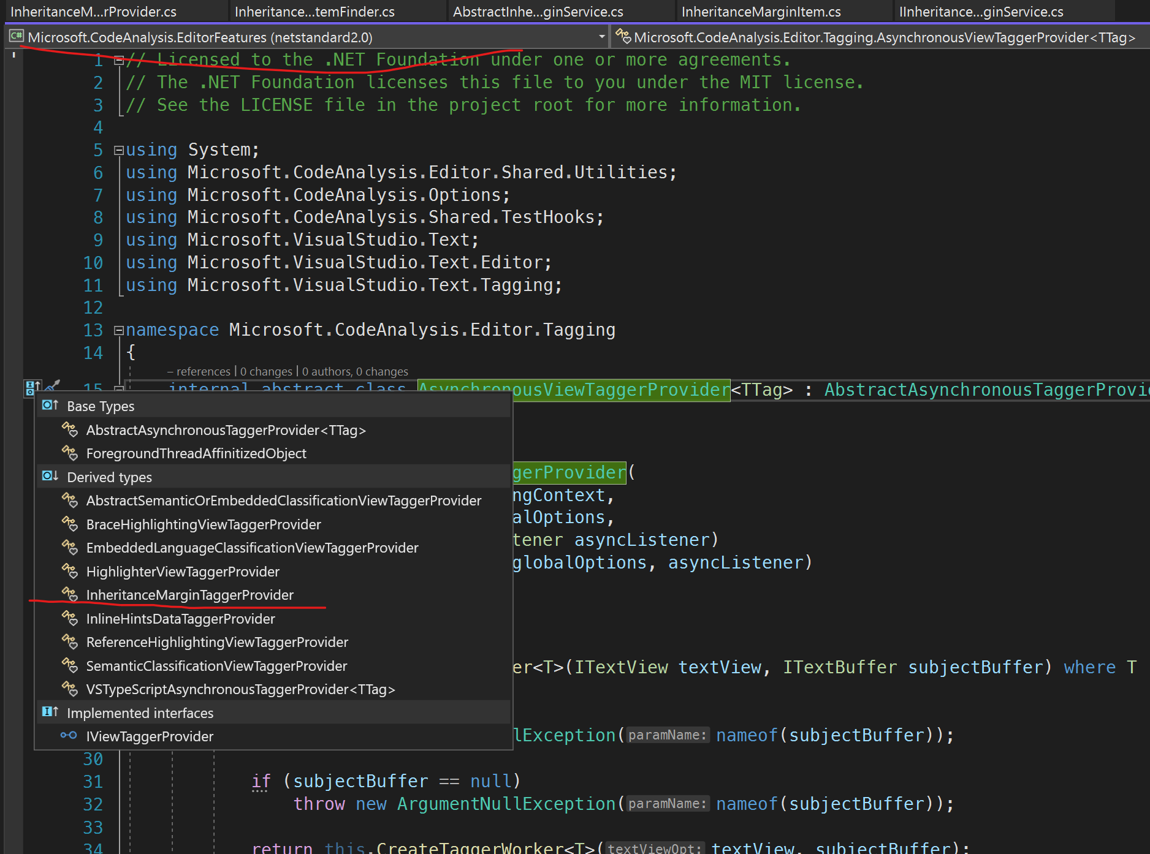Click class icon beside InheritanceMarginTaggerProvider
Image resolution: width=1150 pixels, height=854 pixels.
click(x=69, y=595)
